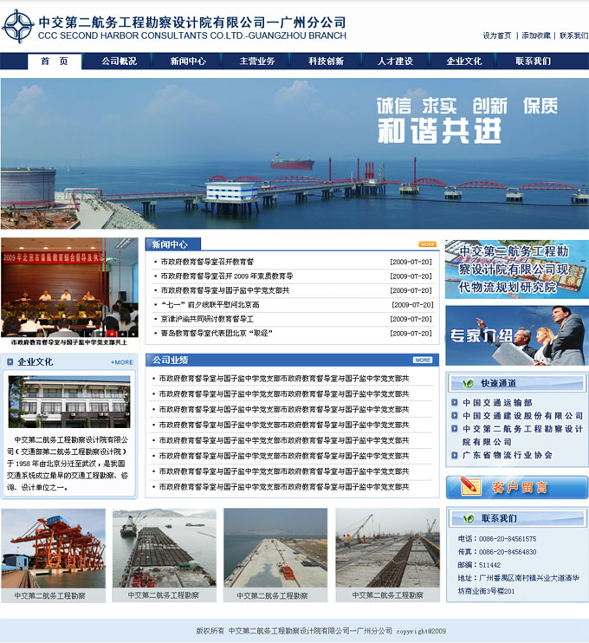This screenshot has width=589, height=643.
Task: Select 主营业务 from the main menu
Action: click(257, 62)
